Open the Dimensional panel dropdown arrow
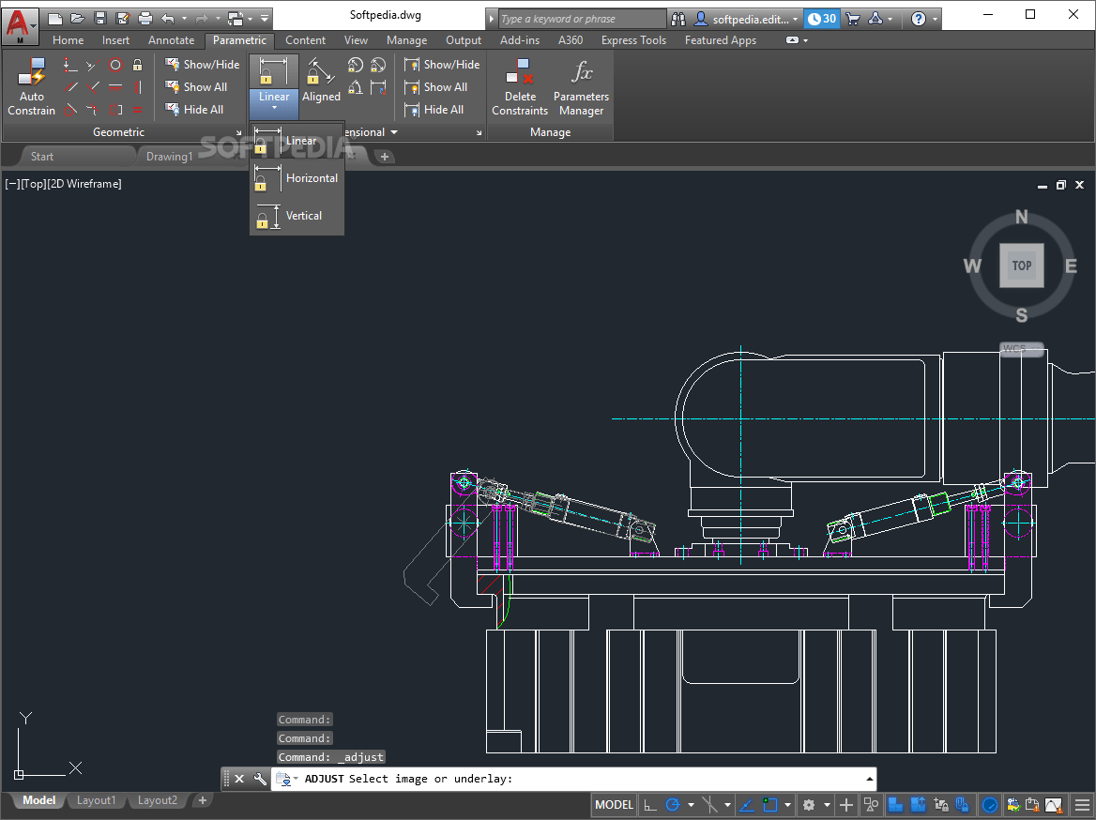 tap(393, 132)
